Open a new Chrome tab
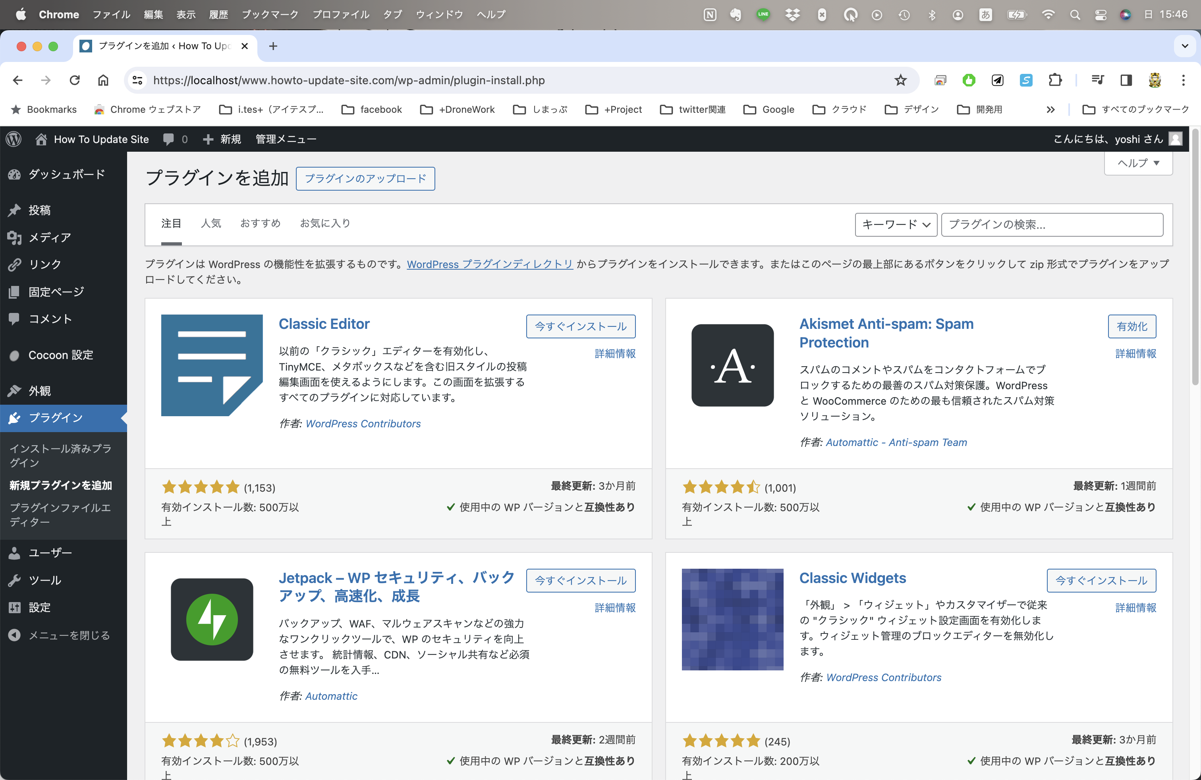Screen dimensions: 1201x780 tap(273, 46)
